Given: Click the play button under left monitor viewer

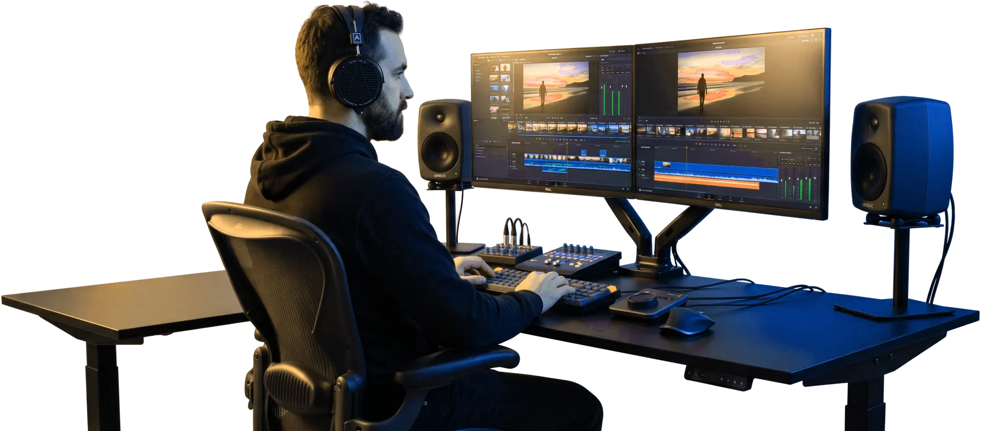Looking at the screenshot, I should point(555,118).
